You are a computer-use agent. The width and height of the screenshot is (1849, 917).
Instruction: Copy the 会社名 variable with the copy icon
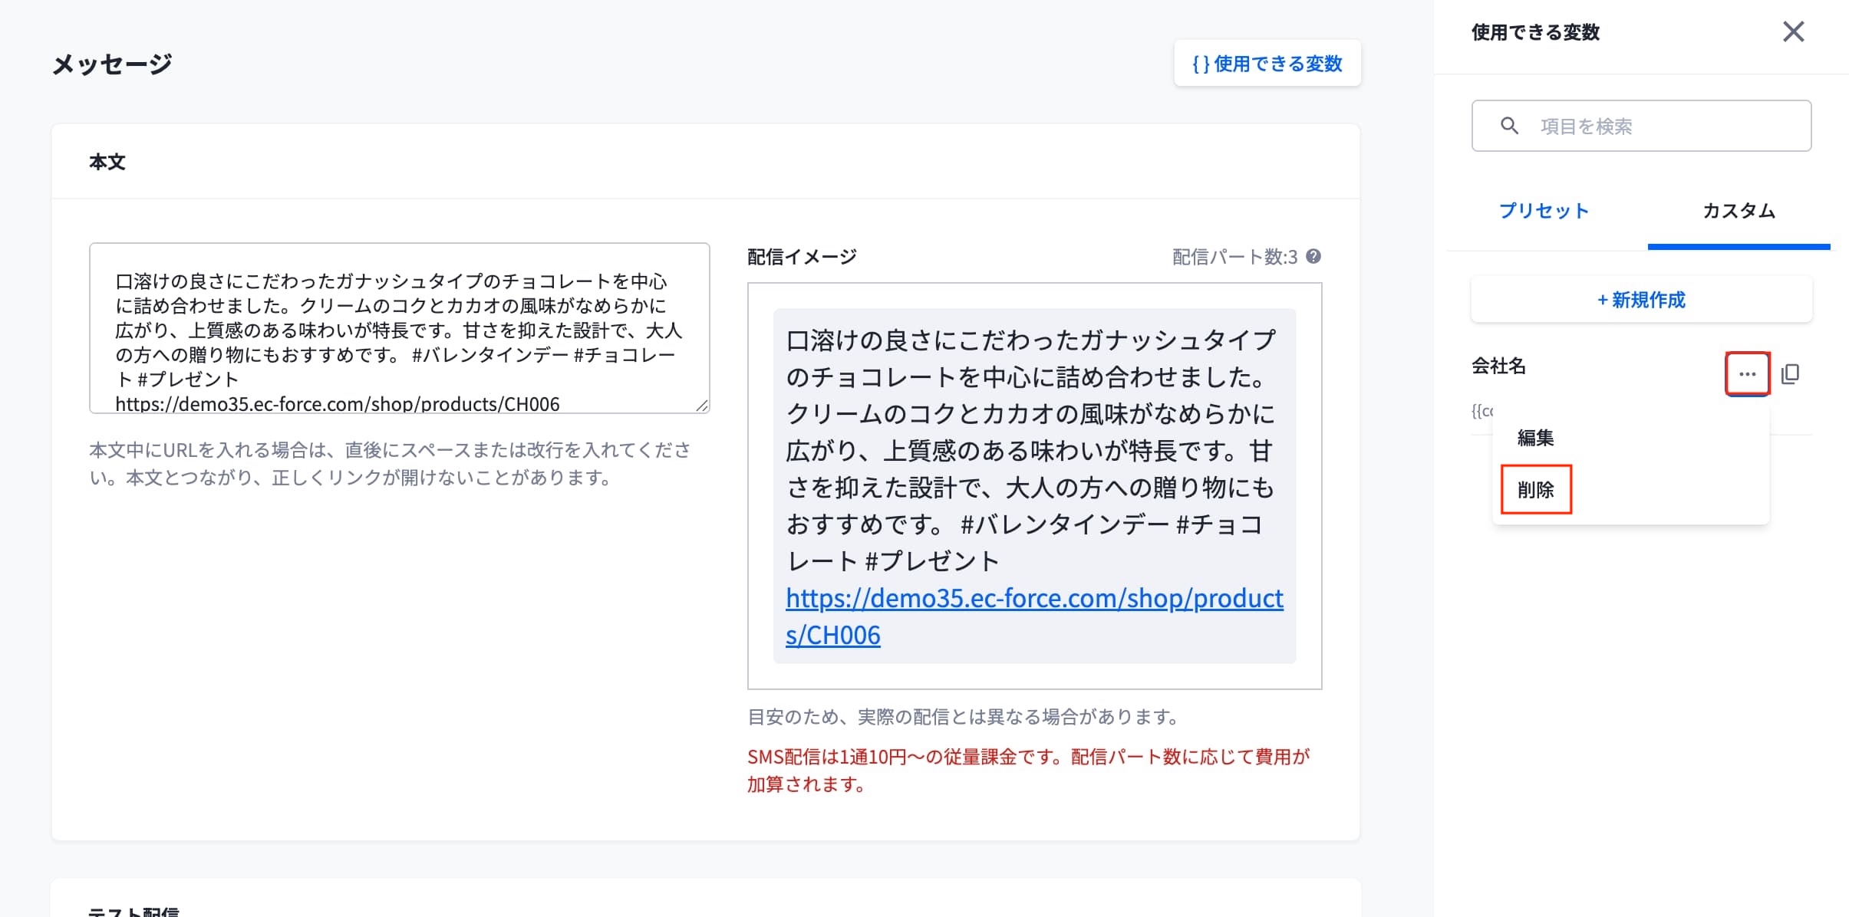coord(1790,373)
